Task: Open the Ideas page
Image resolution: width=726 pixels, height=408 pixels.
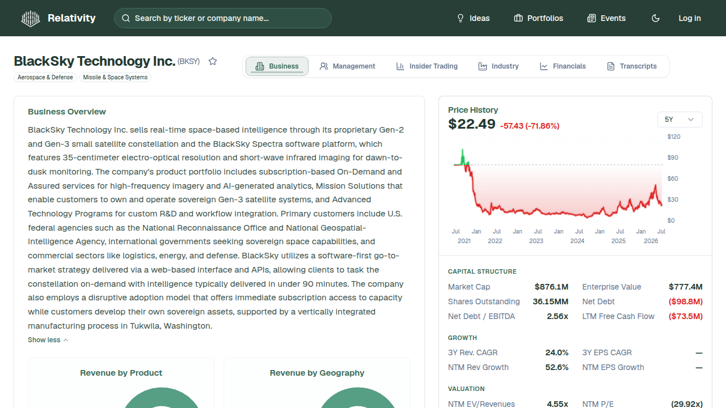Action: [473, 18]
